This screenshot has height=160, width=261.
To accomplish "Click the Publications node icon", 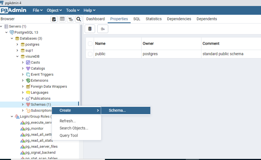I will pos(28,98).
